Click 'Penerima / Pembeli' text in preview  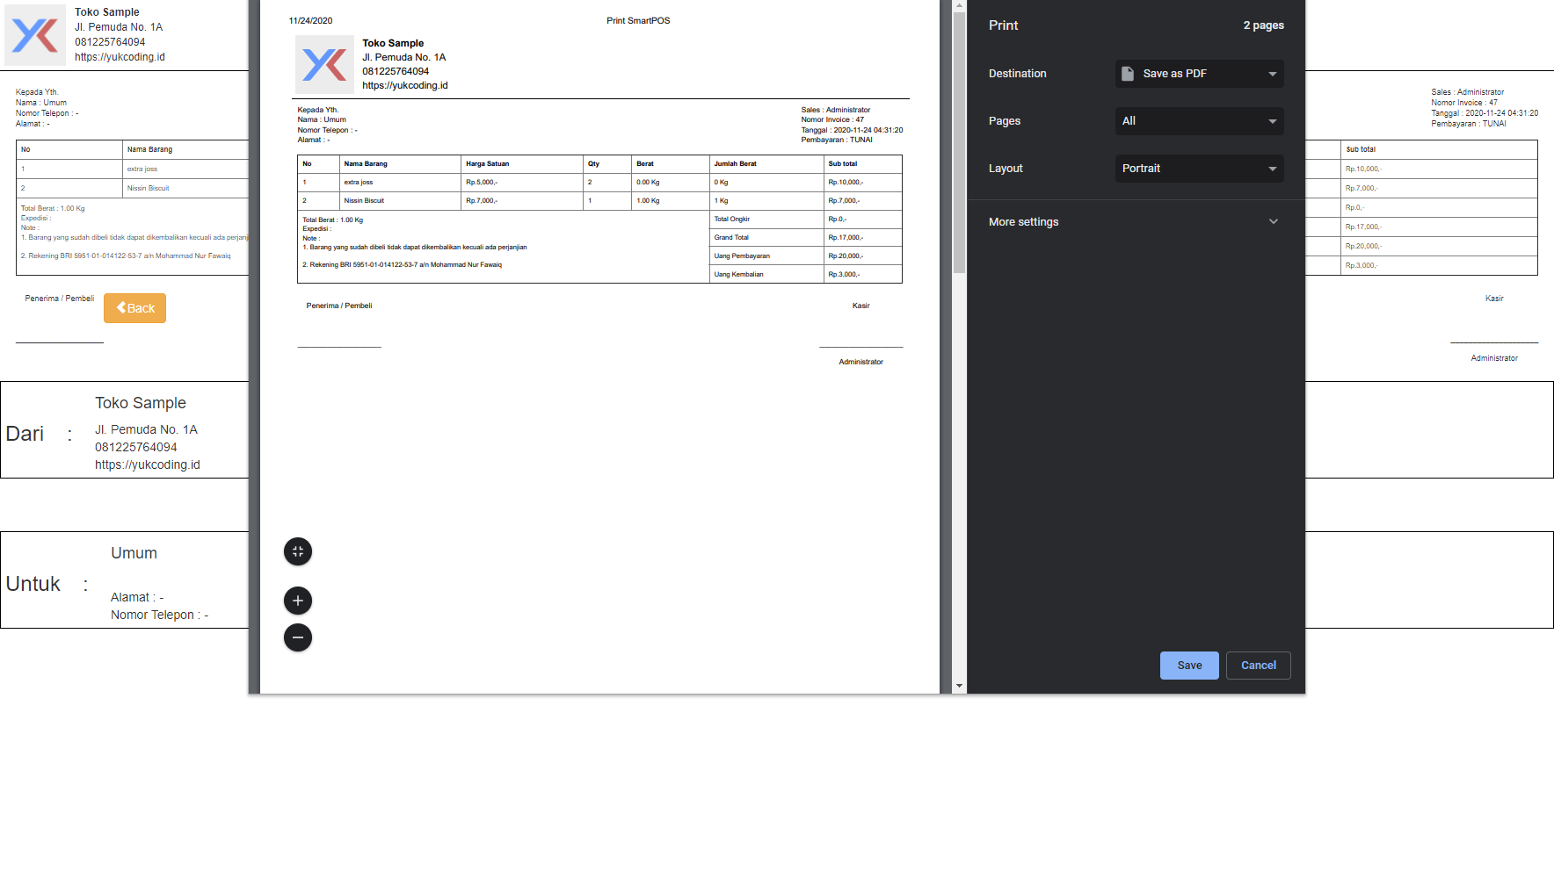[339, 306]
